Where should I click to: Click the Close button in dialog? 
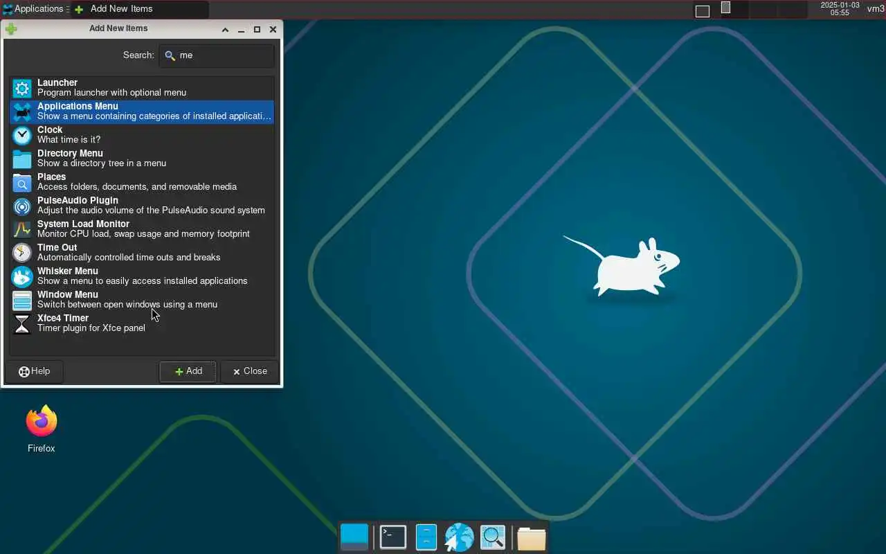pyautogui.click(x=250, y=371)
